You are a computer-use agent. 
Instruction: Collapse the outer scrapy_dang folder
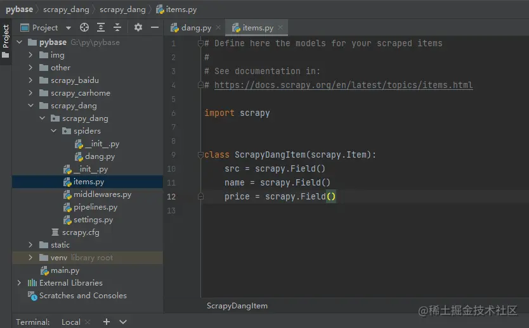point(30,105)
